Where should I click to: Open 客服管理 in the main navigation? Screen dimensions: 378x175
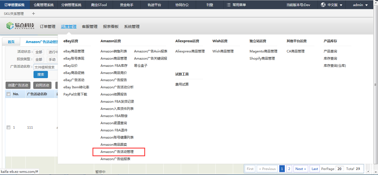click(x=90, y=26)
